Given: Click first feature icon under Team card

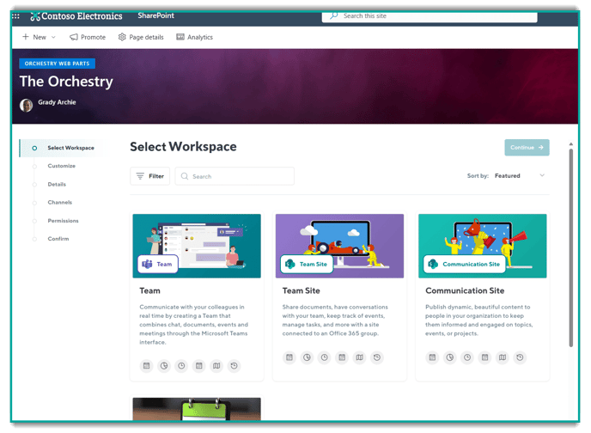Looking at the screenshot, I should click(x=147, y=366).
